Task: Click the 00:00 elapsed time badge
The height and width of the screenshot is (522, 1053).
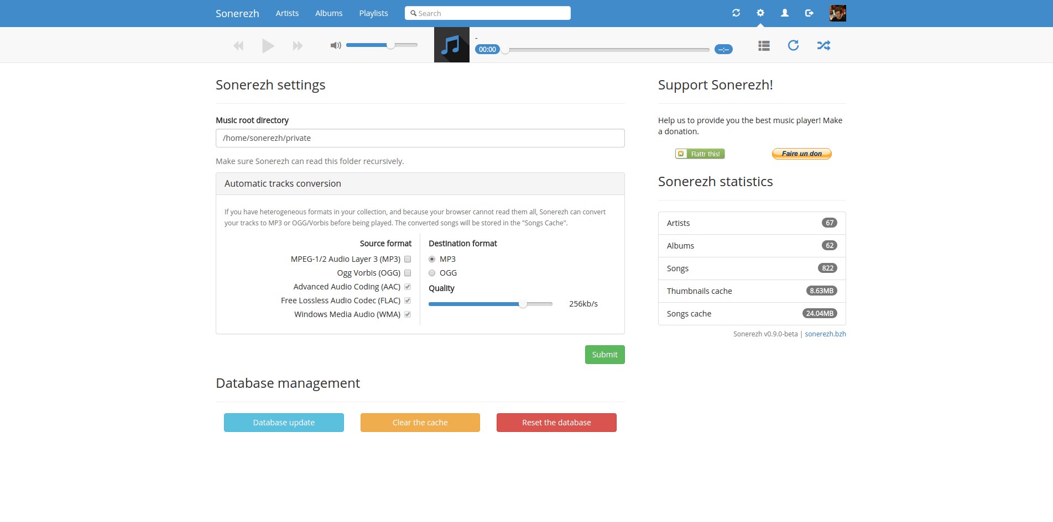Action: pos(487,49)
